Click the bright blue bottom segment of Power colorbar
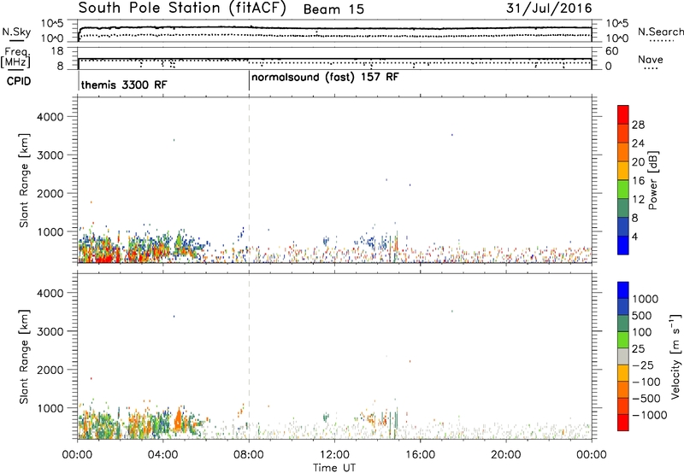 [623, 245]
